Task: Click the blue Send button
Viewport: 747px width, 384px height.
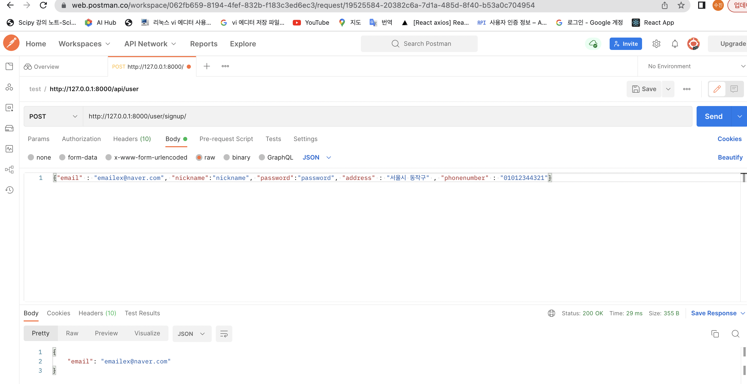Action: coord(713,116)
